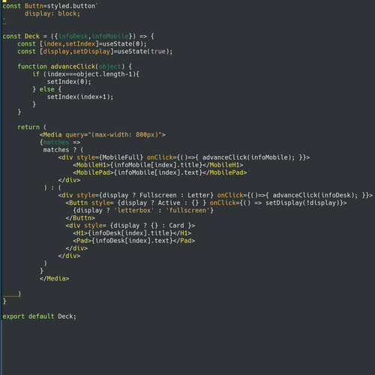375x375 pixels.
Task: Click 'Card' in the inner div style
Action: click(x=176, y=225)
